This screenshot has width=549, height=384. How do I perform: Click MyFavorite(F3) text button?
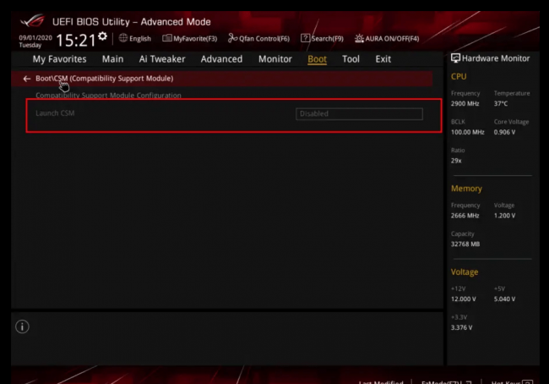195,39
